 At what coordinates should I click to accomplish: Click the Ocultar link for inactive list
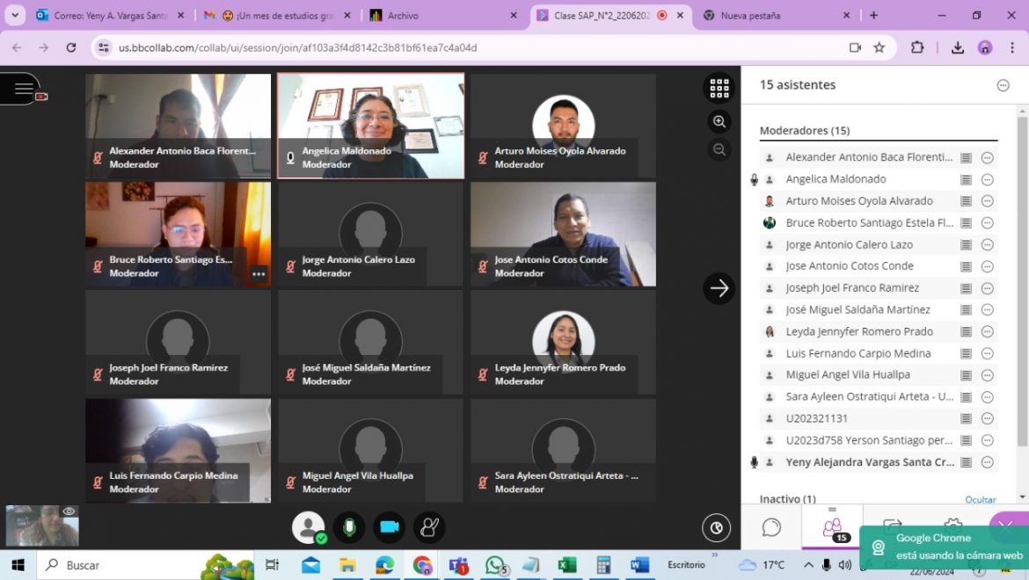click(x=980, y=499)
